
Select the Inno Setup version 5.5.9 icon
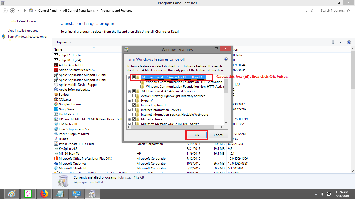click(x=56, y=129)
